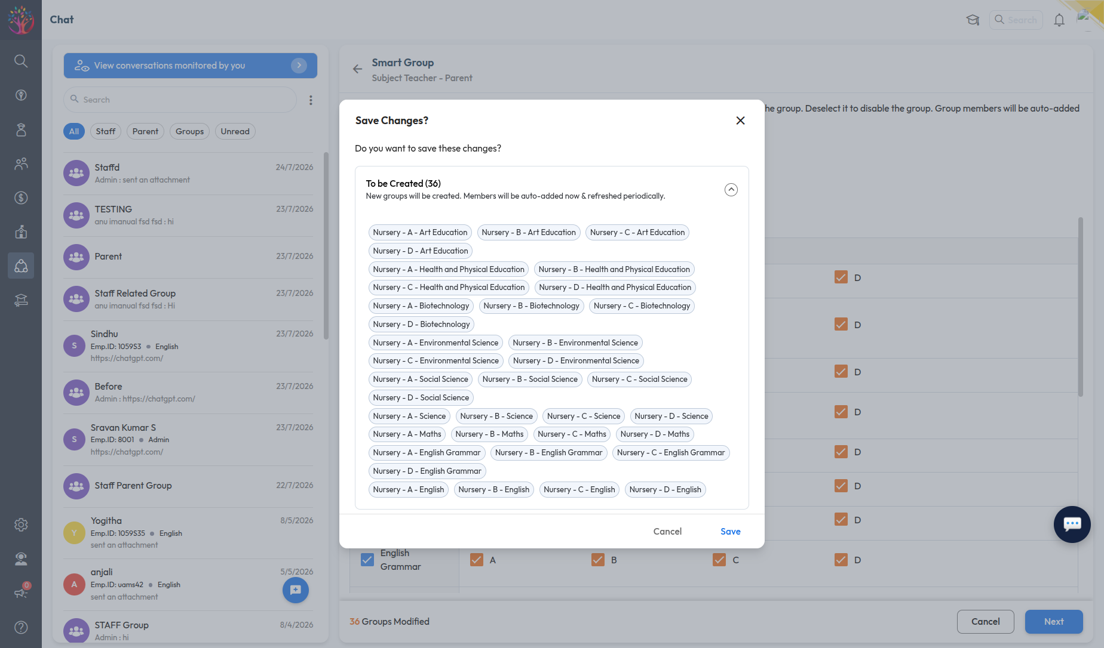Viewport: 1104px width, 648px height.
Task: Click the chat list Search field
Action: [x=180, y=100]
